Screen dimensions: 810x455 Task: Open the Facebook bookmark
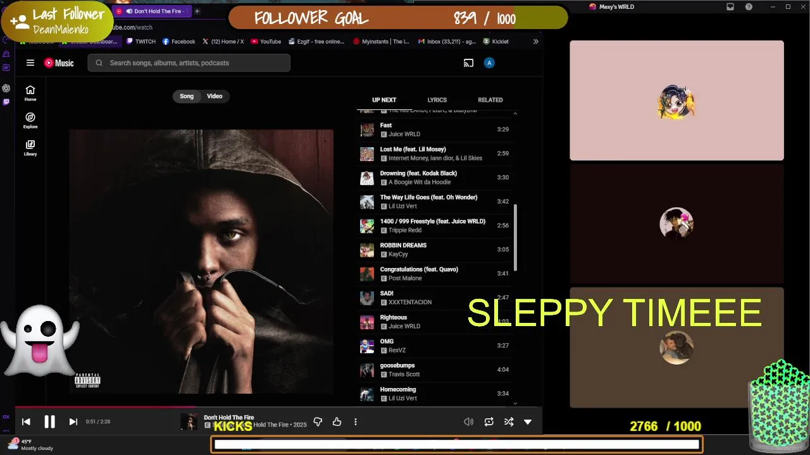pos(178,42)
